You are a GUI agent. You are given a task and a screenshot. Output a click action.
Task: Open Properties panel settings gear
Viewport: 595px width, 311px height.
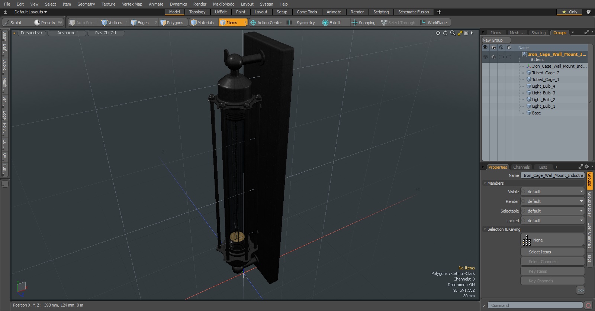(587, 167)
